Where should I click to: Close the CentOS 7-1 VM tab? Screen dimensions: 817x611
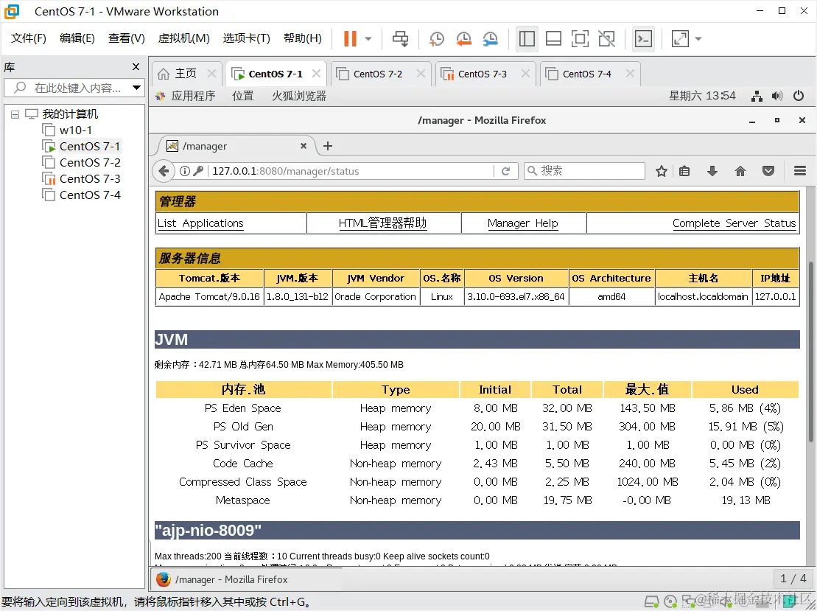(x=316, y=74)
